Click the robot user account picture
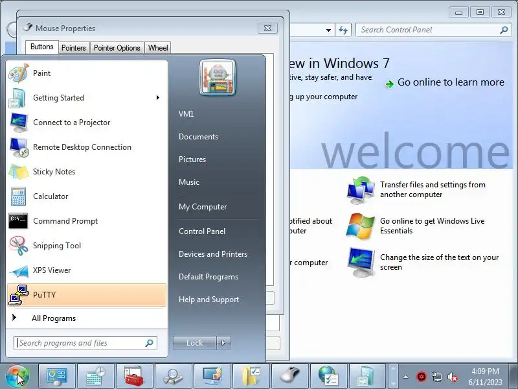Image resolution: width=518 pixels, height=389 pixels. 218,78
